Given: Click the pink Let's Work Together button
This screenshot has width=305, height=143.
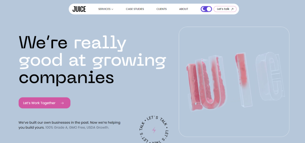Looking at the screenshot, I should [x=44, y=103].
